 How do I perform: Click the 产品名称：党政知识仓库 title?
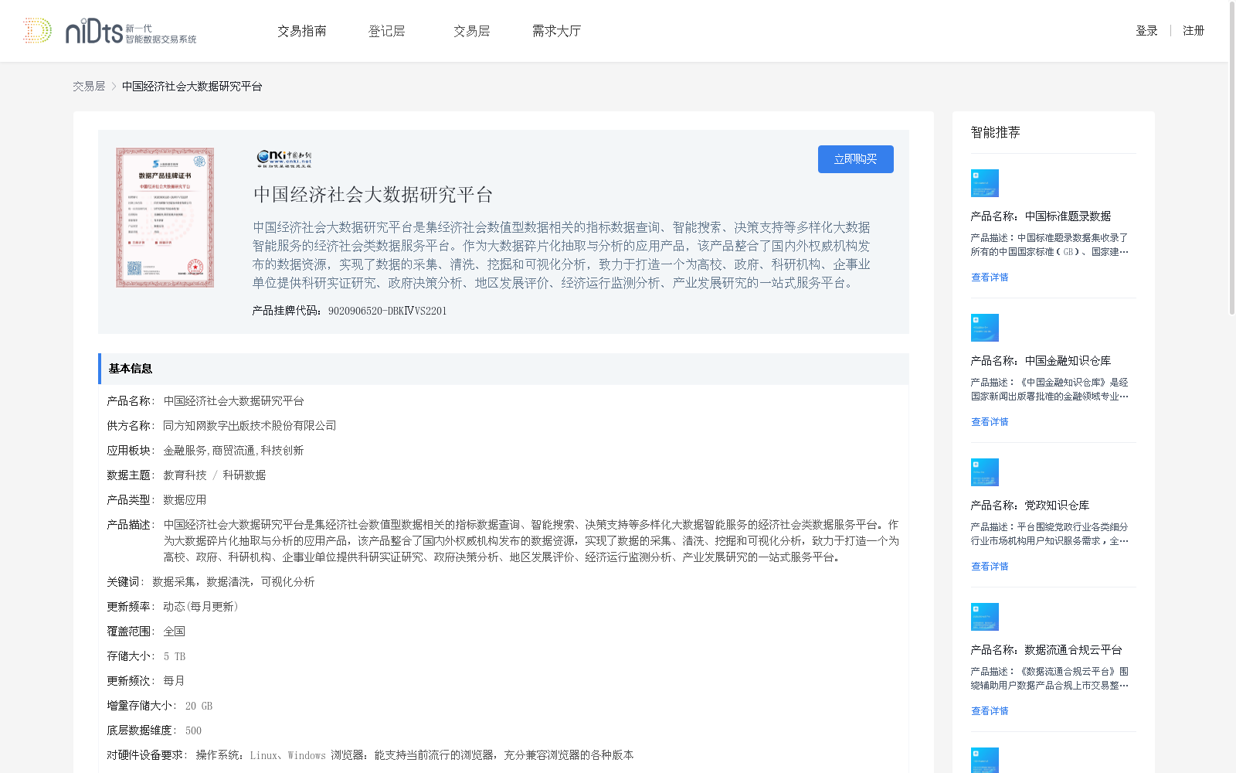click(x=1030, y=506)
